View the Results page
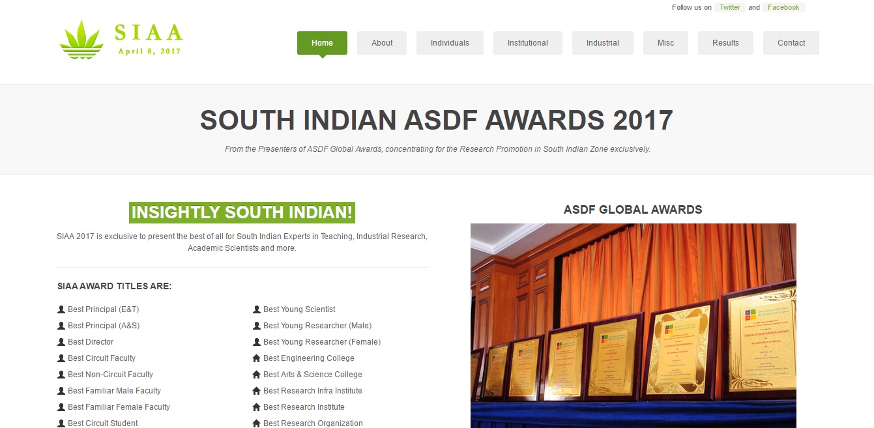874x428 pixels. click(x=725, y=43)
